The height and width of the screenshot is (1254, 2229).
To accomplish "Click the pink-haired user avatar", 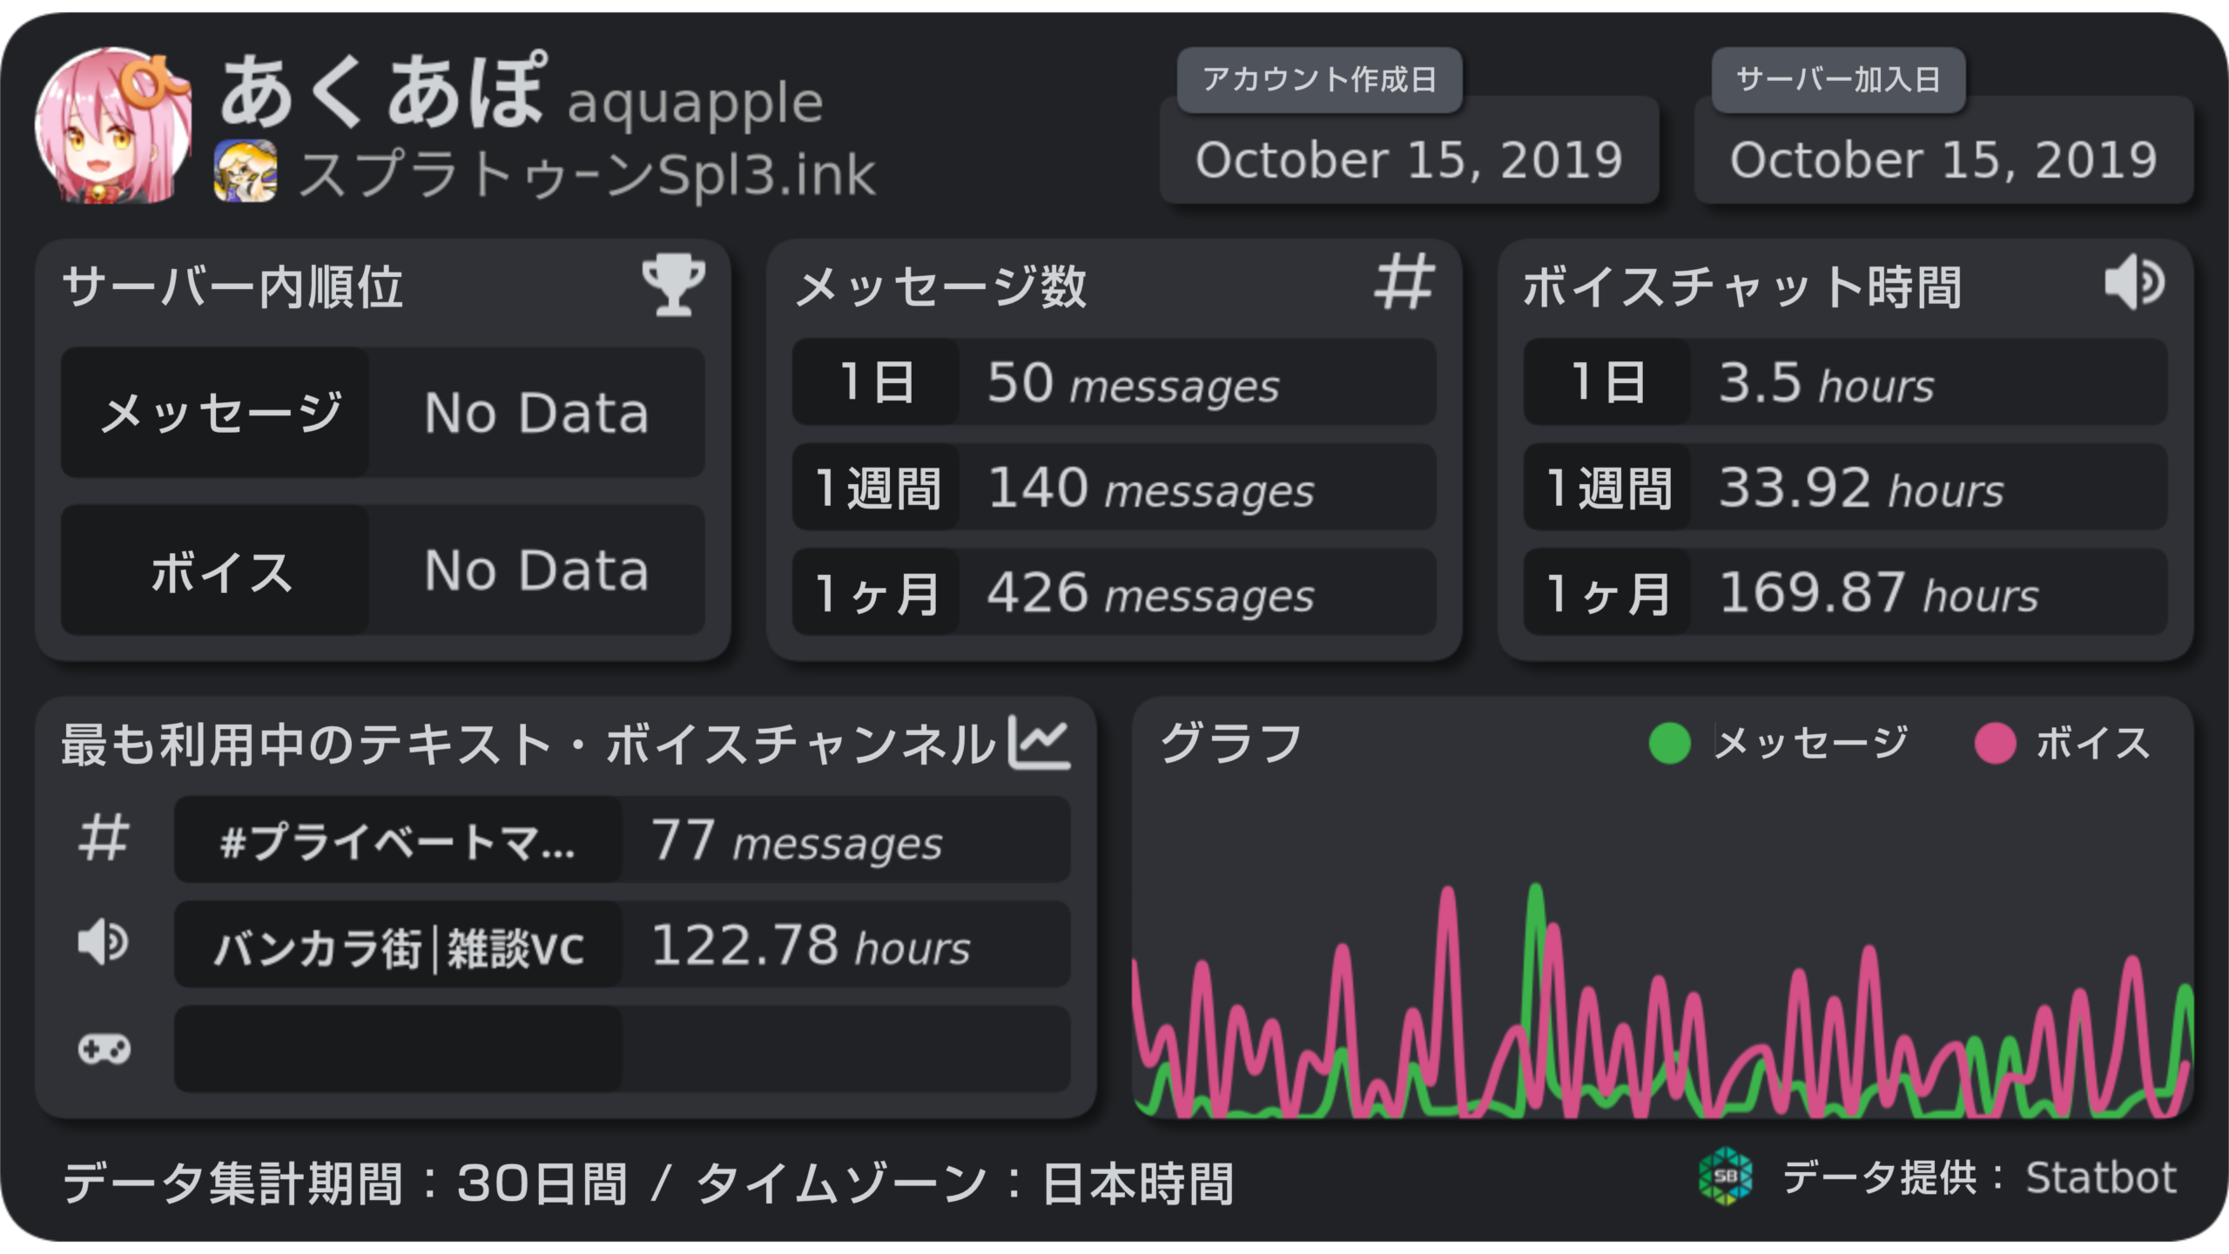I will coord(113,126).
